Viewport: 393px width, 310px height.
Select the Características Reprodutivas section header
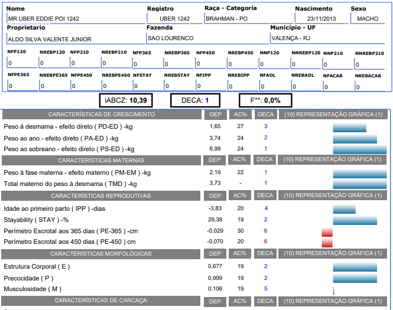pyautogui.click(x=102, y=195)
